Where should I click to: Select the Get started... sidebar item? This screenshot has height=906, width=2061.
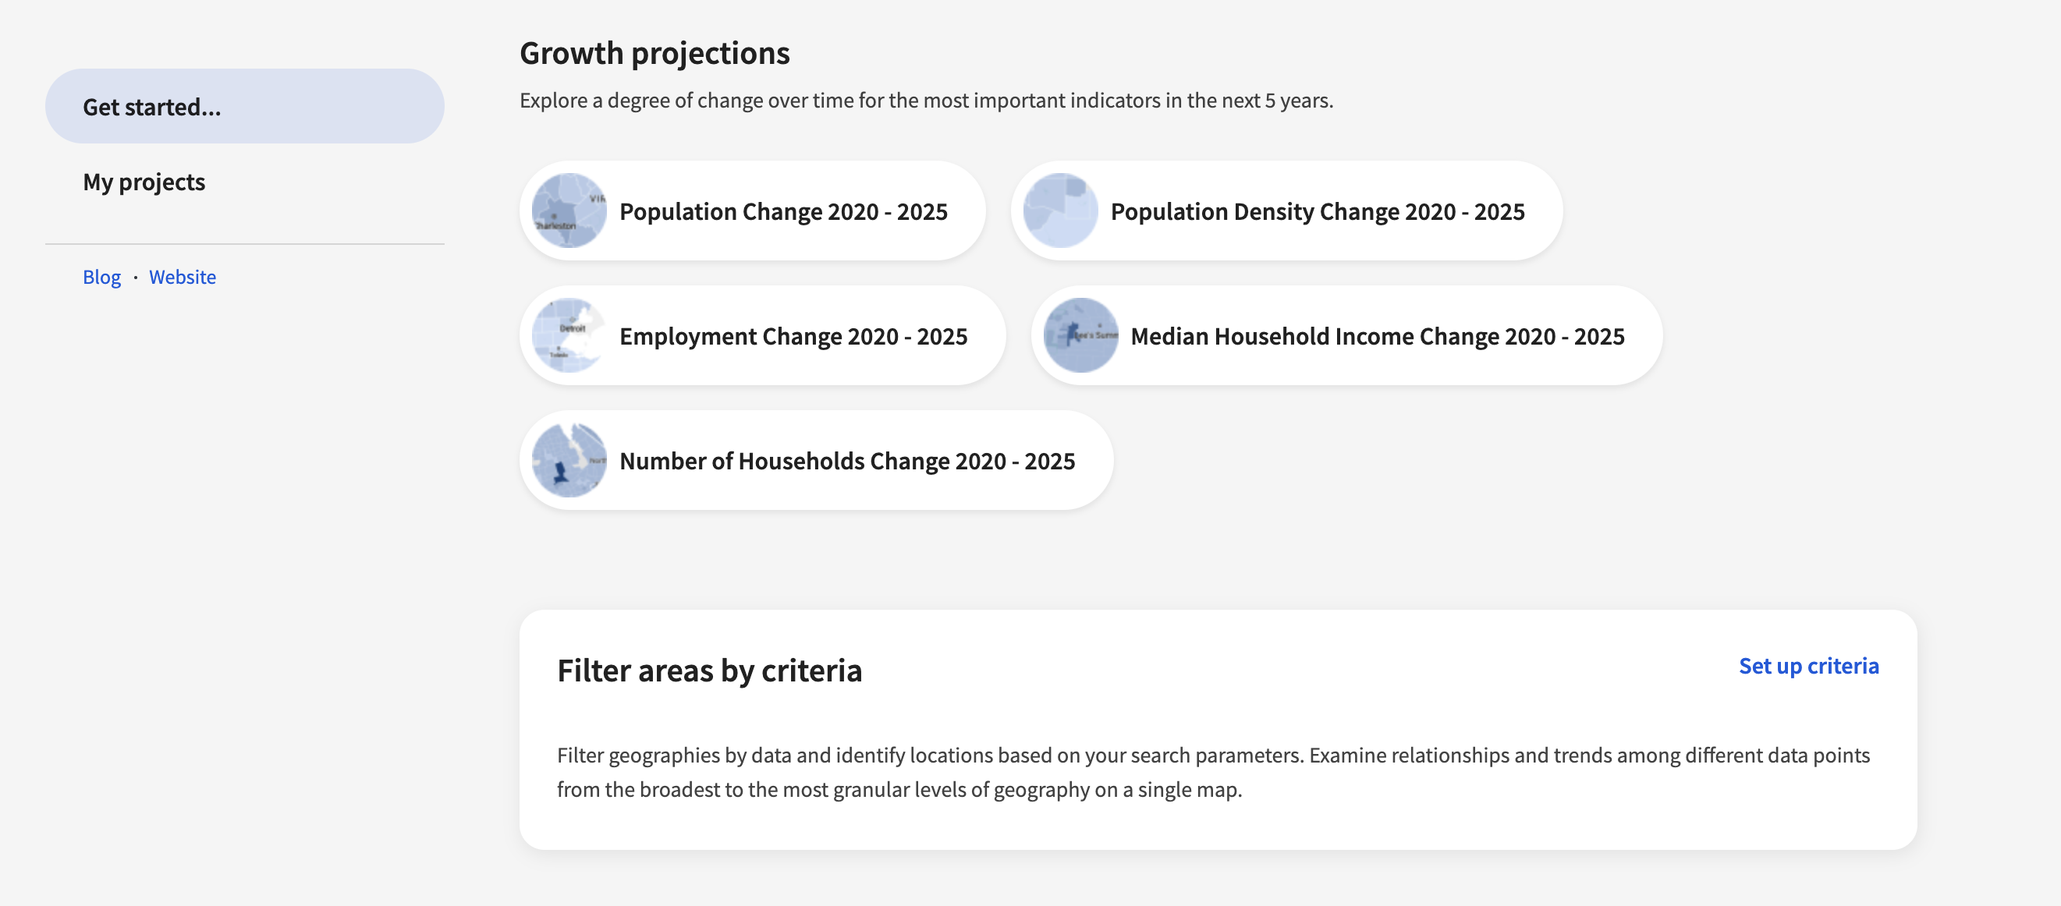244,106
